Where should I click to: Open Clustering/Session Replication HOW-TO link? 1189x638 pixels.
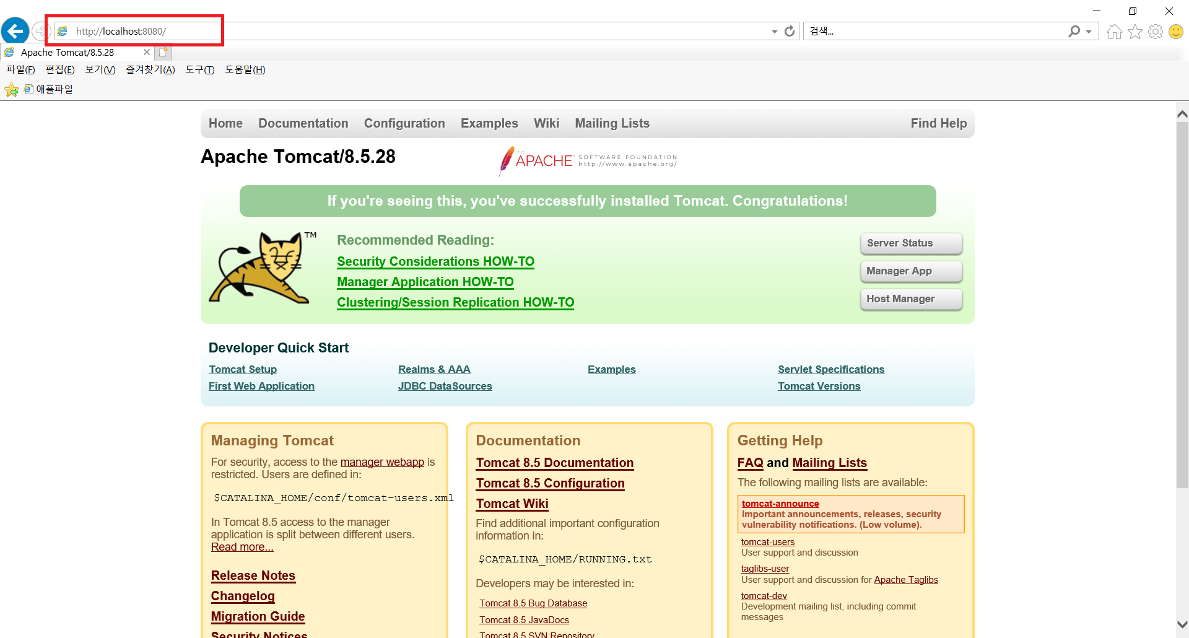click(x=455, y=302)
